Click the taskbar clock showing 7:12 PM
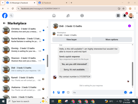This screenshot has width=138, height=104. tap(126, 101)
